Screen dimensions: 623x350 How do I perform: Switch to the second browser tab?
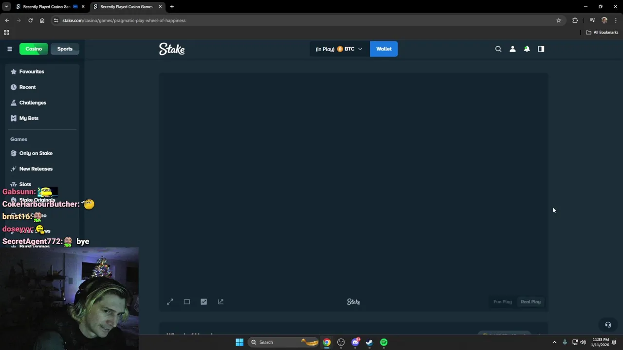[127, 7]
